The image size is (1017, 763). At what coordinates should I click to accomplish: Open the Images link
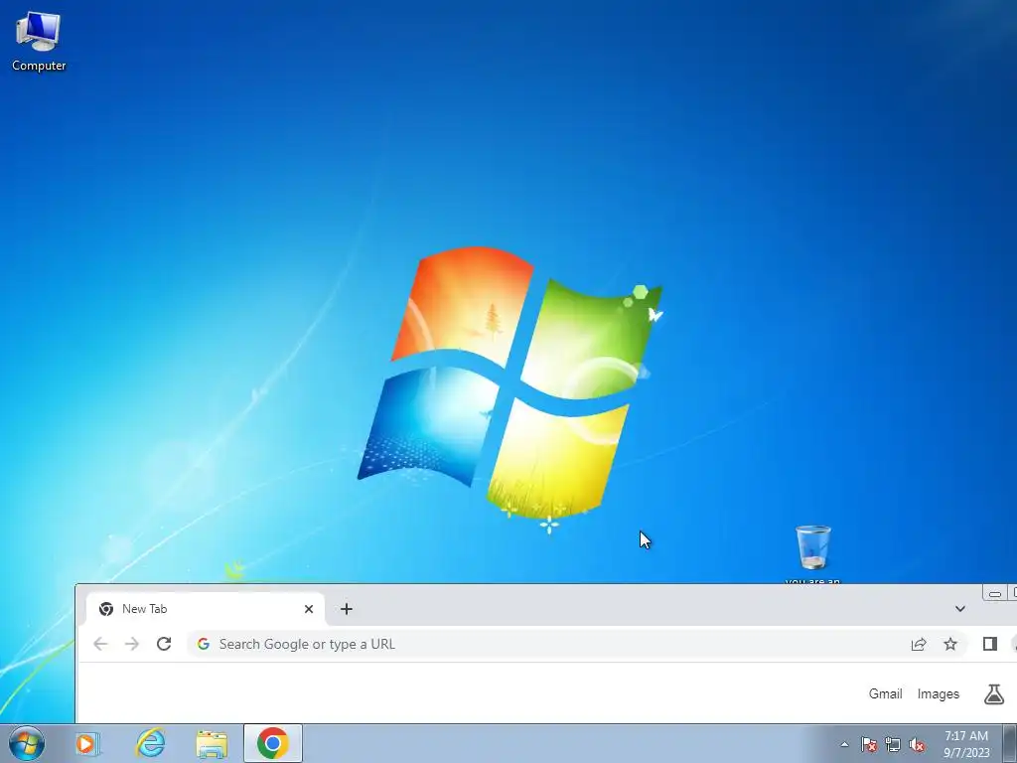(938, 693)
